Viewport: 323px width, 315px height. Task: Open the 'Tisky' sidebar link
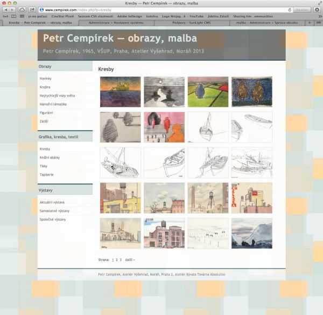pyautogui.click(x=44, y=166)
